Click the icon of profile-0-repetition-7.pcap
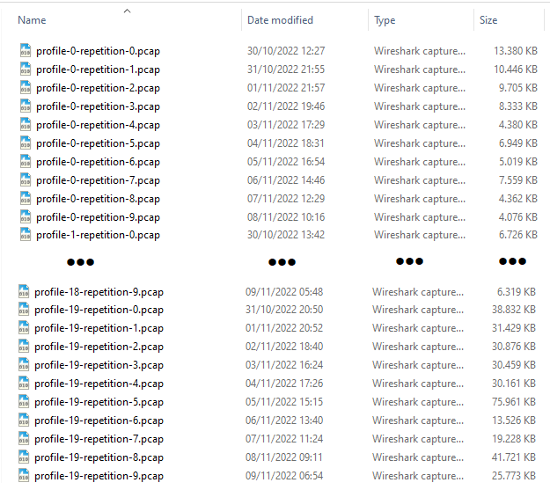550x490 pixels. 26,180
